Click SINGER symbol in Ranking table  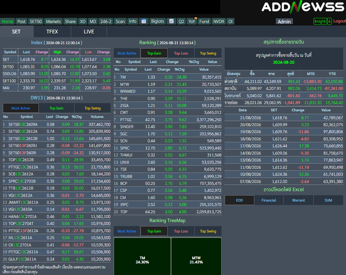tap(127, 127)
